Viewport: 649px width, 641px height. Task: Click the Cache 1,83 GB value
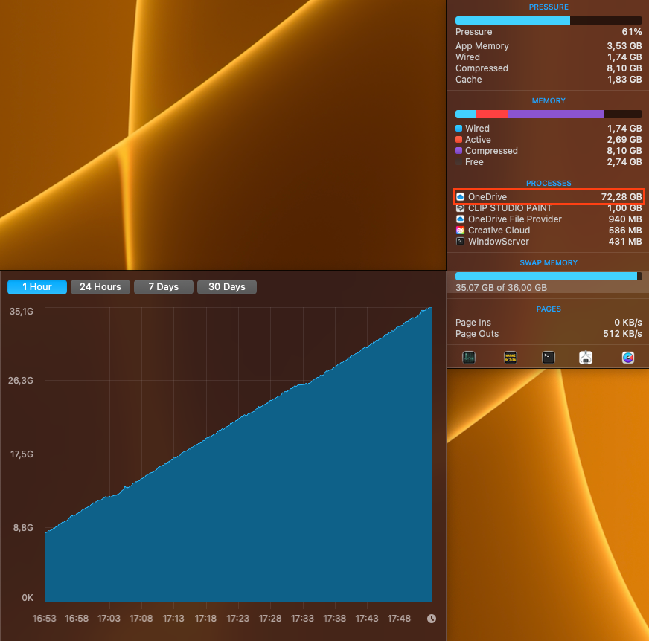pos(624,80)
